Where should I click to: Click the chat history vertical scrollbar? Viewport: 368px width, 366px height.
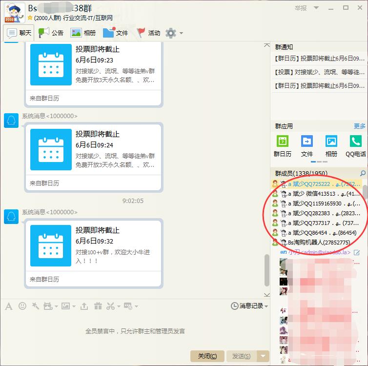pyautogui.click(x=266, y=271)
